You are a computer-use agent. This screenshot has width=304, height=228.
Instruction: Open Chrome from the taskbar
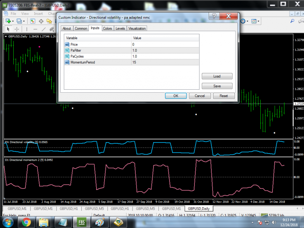pos(26,222)
